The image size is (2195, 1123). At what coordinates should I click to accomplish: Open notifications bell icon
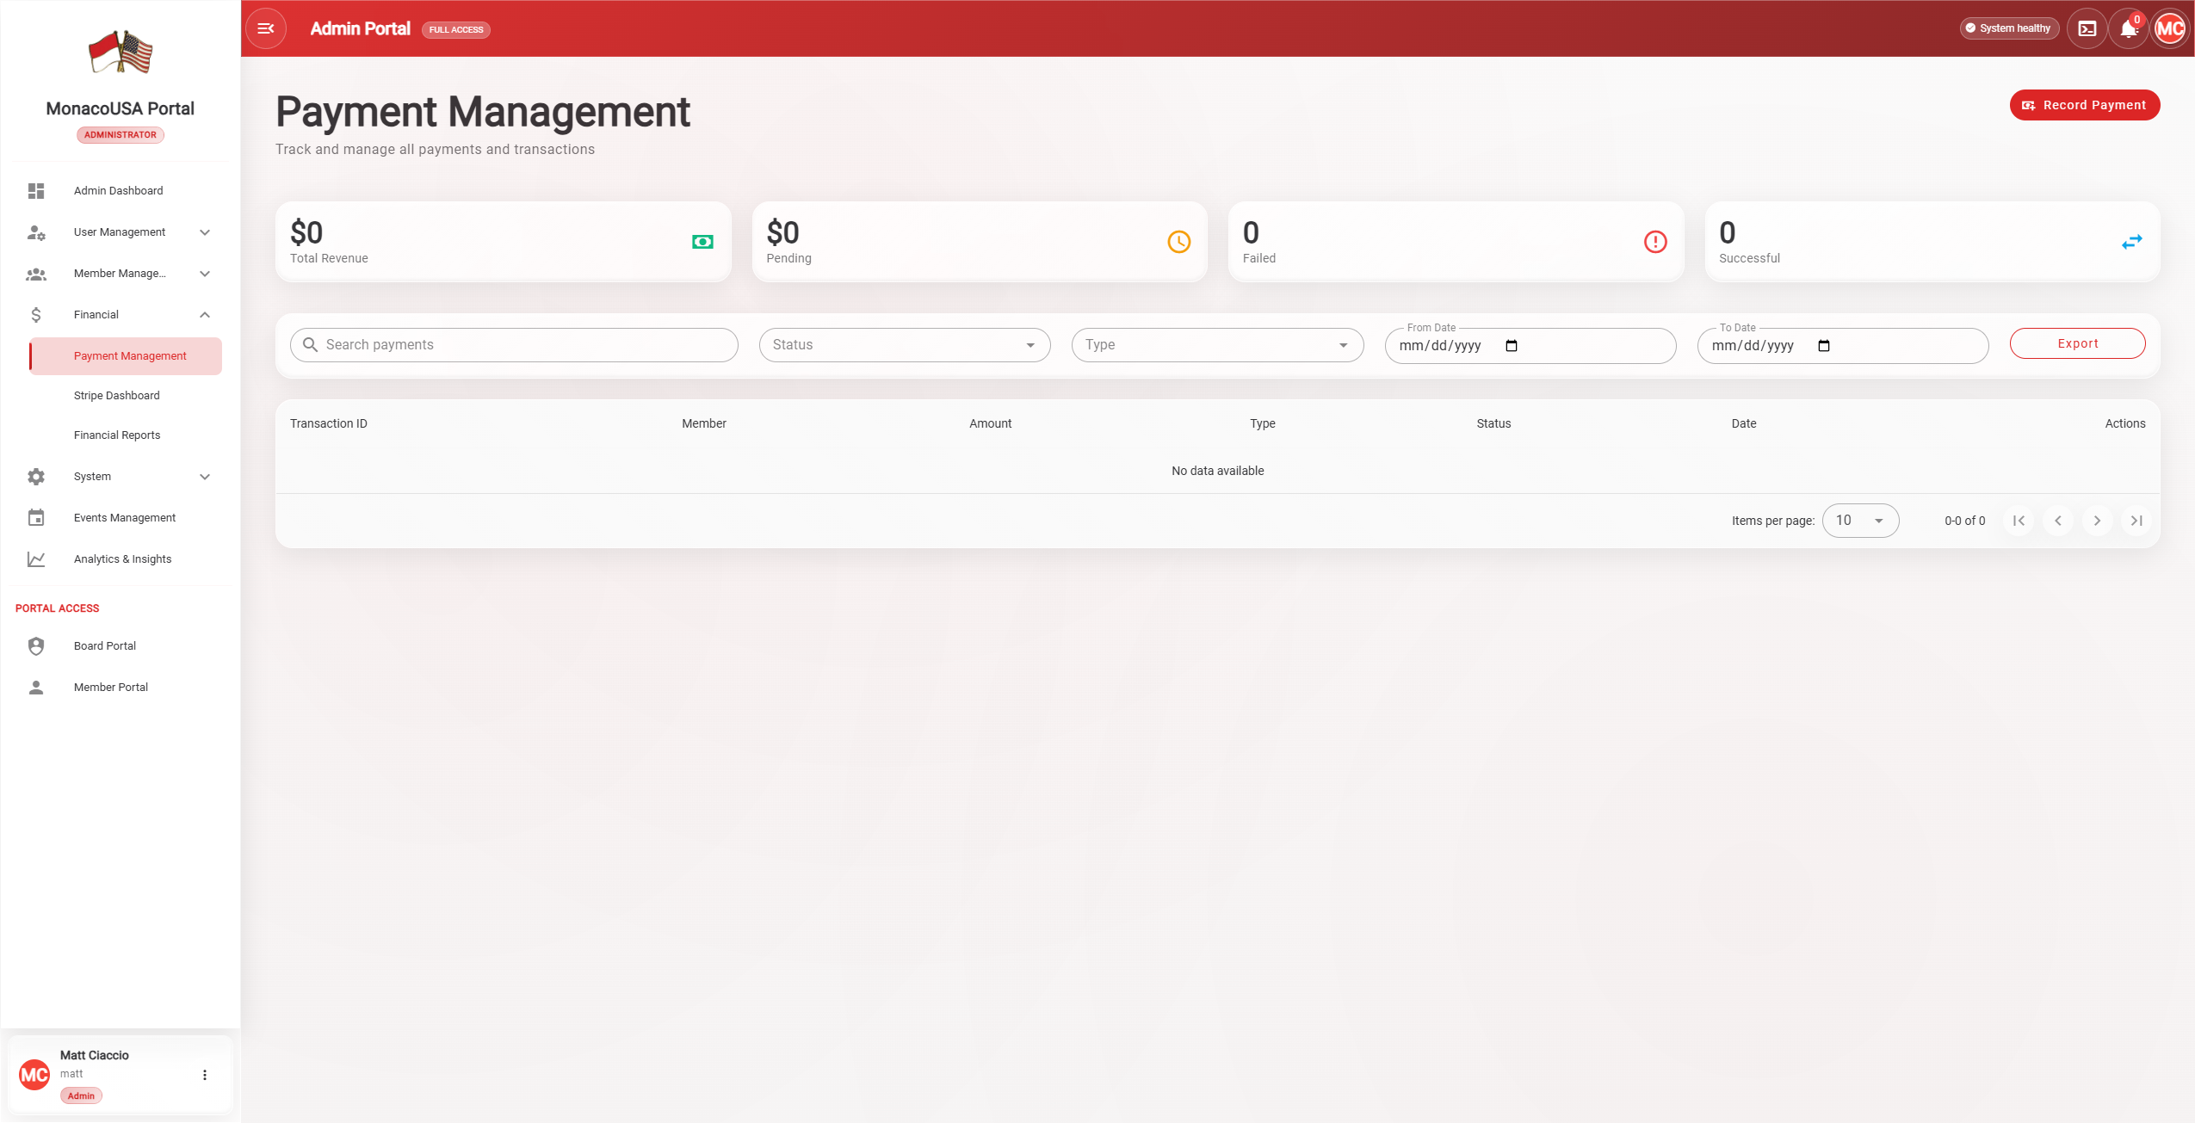[2129, 28]
